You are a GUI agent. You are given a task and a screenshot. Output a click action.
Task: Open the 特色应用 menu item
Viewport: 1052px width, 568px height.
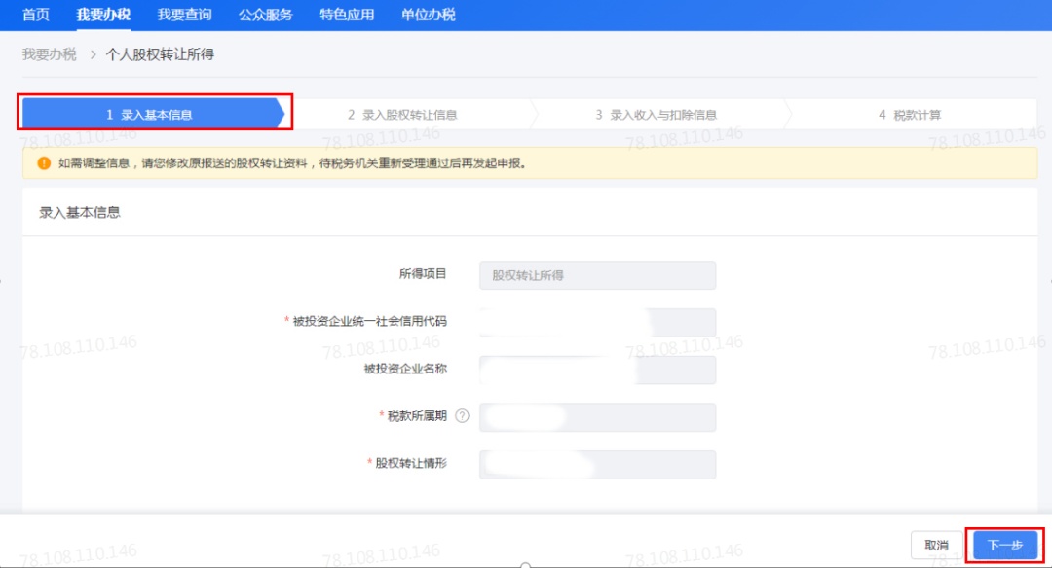(x=347, y=15)
